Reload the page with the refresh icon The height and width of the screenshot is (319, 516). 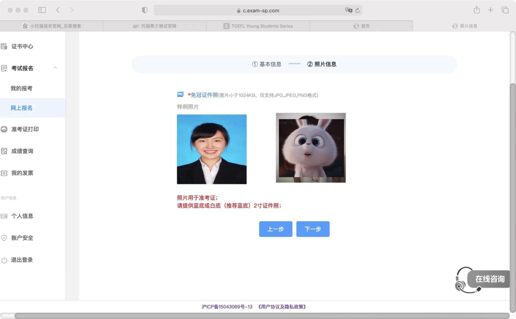click(x=357, y=11)
